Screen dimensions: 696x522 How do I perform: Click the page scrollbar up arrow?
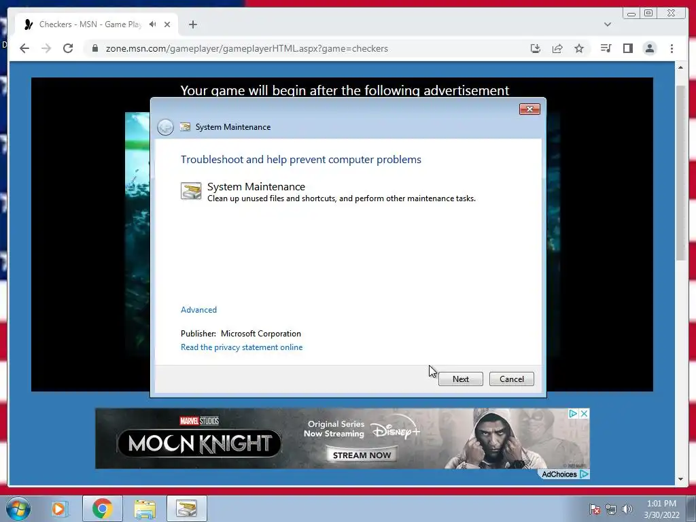click(680, 67)
